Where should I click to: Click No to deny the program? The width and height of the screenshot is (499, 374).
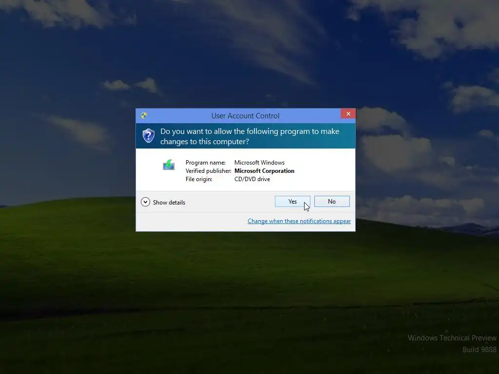331,201
